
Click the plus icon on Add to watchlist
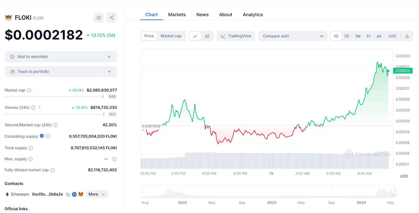pyautogui.click(x=109, y=57)
